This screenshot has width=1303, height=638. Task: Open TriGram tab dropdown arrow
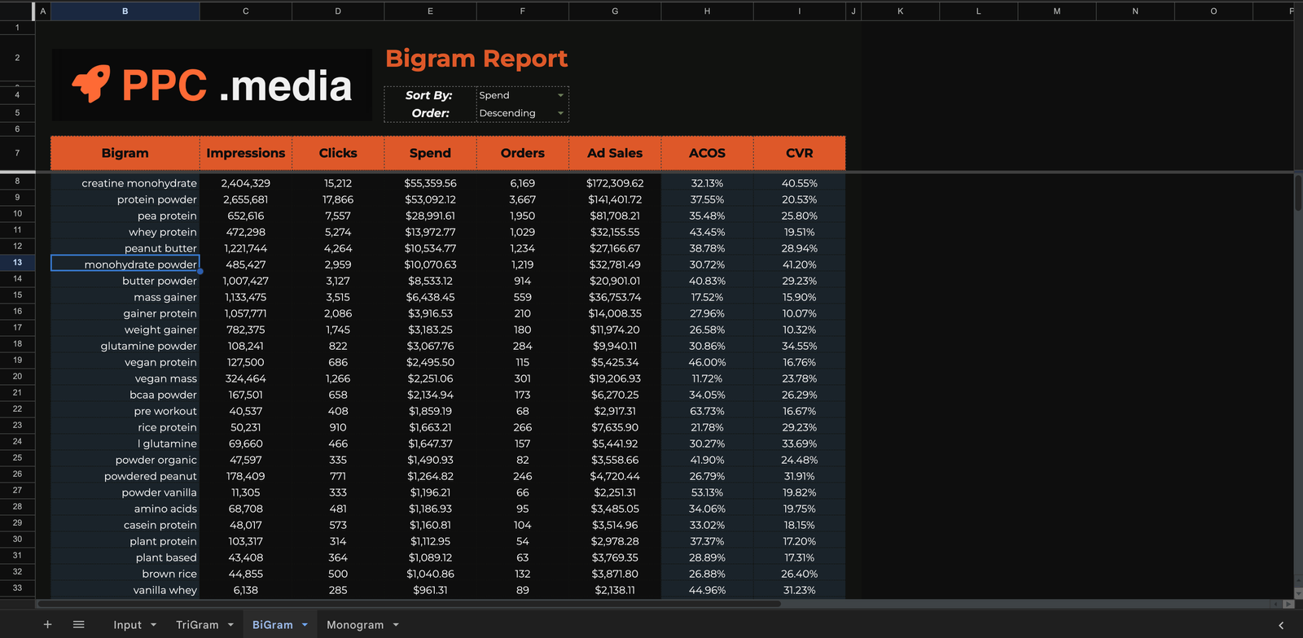point(230,625)
